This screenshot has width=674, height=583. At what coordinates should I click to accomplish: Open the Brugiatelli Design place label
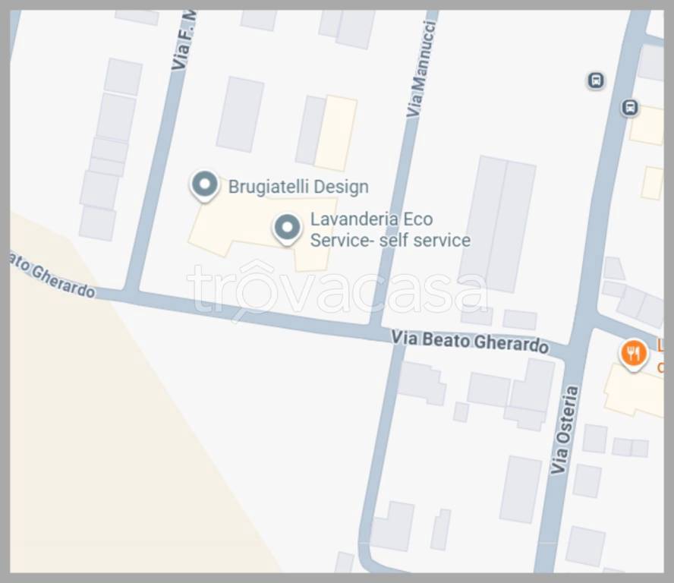pos(298,187)
